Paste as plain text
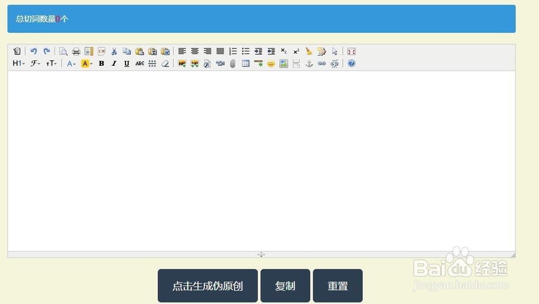The height and width of the screenshot is (304, 539). pyautogui.click(x=153, y=51)
